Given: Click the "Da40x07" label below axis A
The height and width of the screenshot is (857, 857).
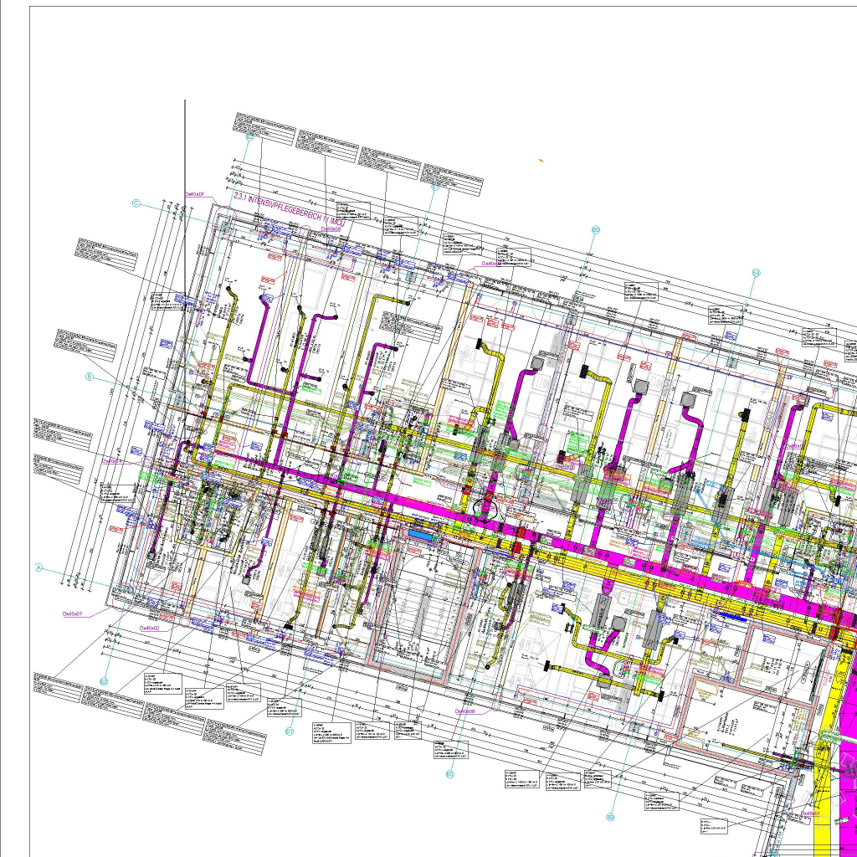Looking at the screenshot, I should (x=73, y=613).
